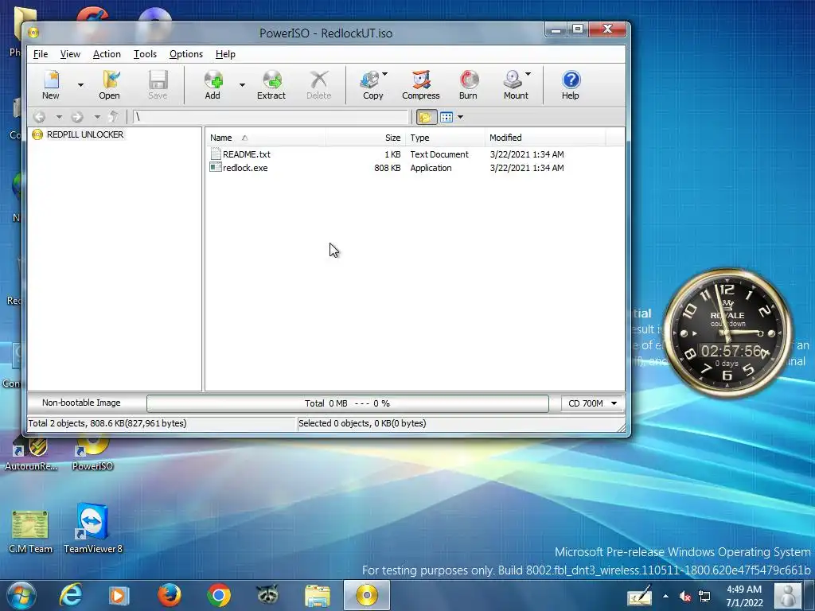The width and height of the screenshot is (815, 611).
Task: Open the File menu
Action: point(40,54)
